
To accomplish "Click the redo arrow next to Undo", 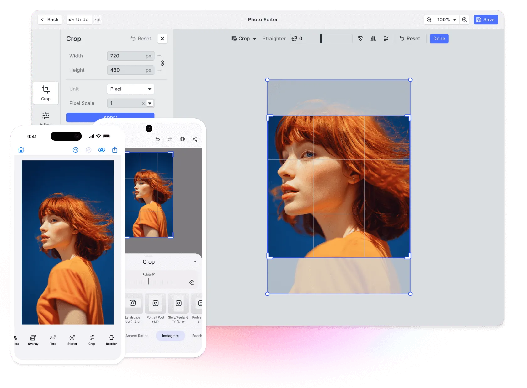I will tap(97, 19).
